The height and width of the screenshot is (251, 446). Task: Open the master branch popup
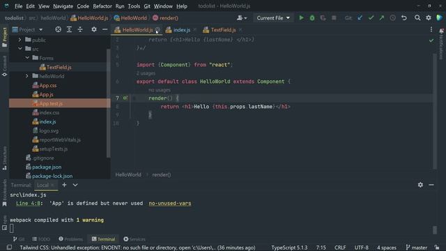click(x=417, y=248)
